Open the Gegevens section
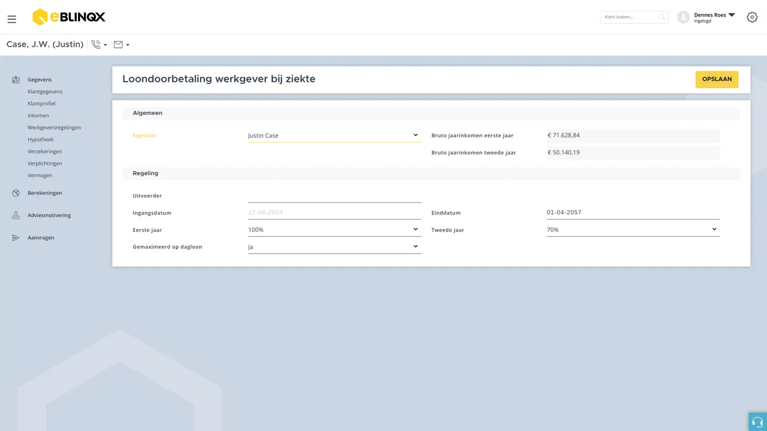 [x=40, y=80]
